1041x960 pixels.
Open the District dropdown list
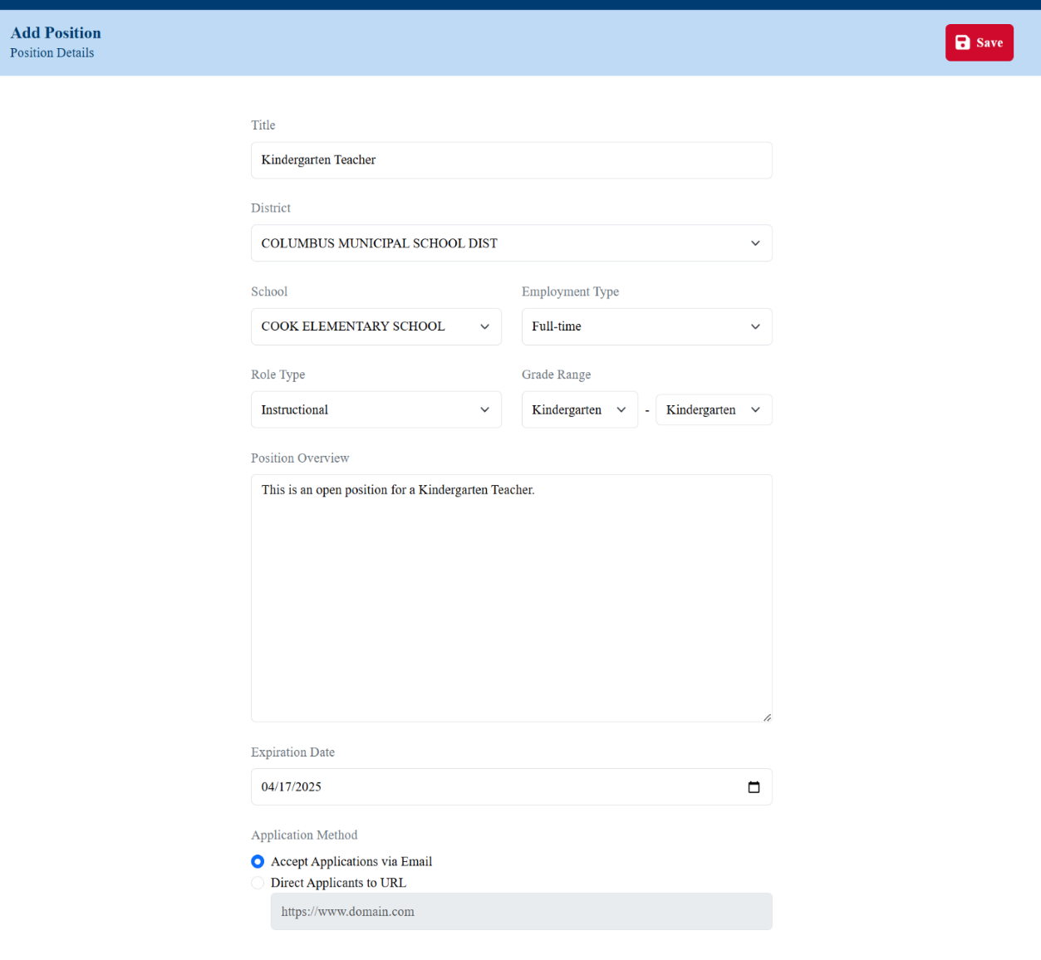tap(511, 242)
